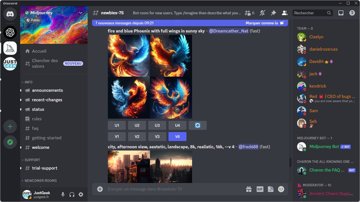This screenshot has height=202, width=360.
Task: Open the status channel
Action: click(54, 109)
